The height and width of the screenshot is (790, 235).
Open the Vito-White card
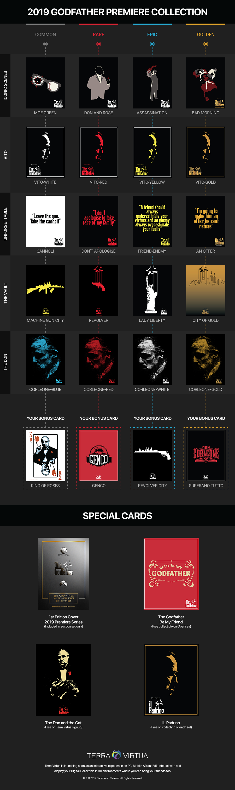coord(45,152)
